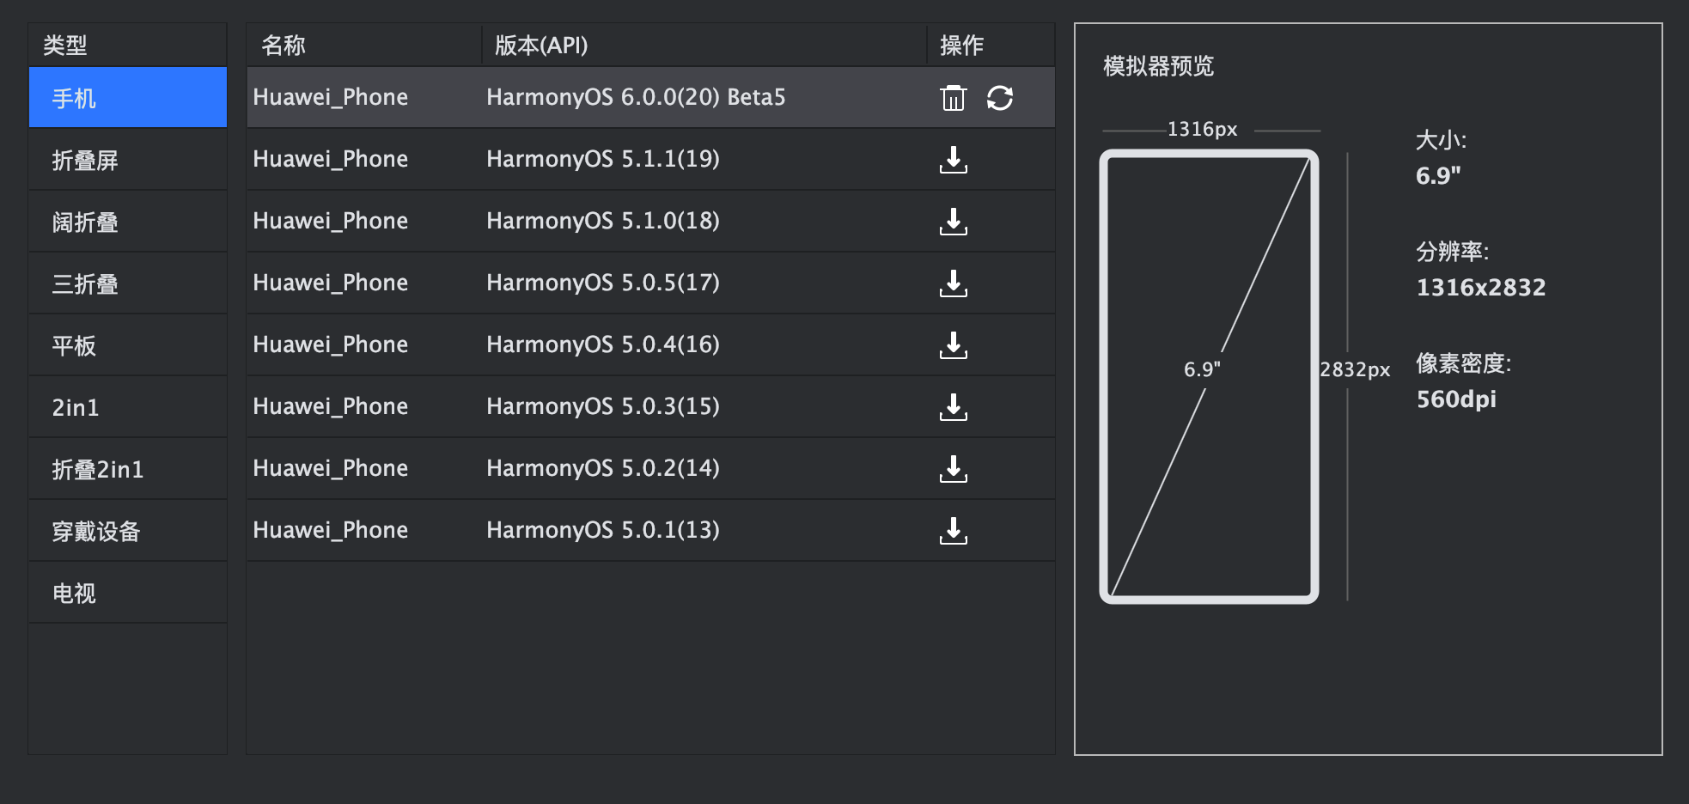Switch to 折叠屏 device type
1689x804 pixels.
point(127,160)
